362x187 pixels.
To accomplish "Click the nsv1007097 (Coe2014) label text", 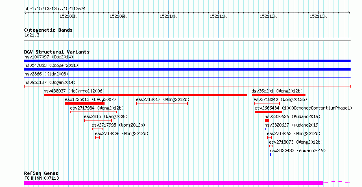I will tap(49, 57).
